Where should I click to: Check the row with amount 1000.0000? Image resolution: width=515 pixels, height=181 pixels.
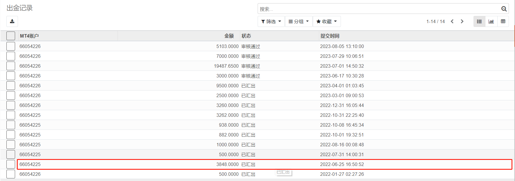pyautogui.click(x=11, y=145)
